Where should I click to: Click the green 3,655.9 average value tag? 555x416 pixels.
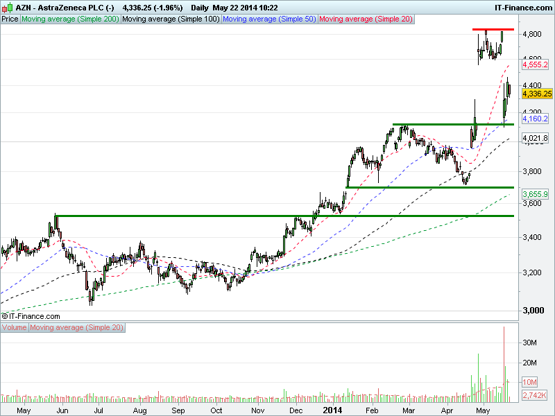click(x=535, y=194)
